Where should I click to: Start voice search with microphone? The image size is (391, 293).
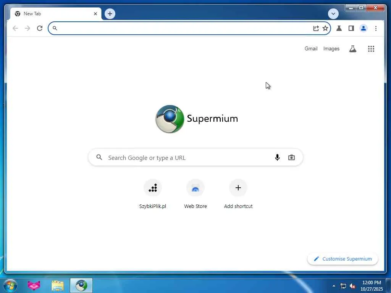pyautogui.click(x=277, y=158)
